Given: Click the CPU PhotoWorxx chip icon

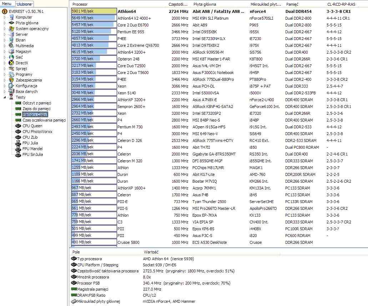Looking at the screenshot, I should 18,132.
